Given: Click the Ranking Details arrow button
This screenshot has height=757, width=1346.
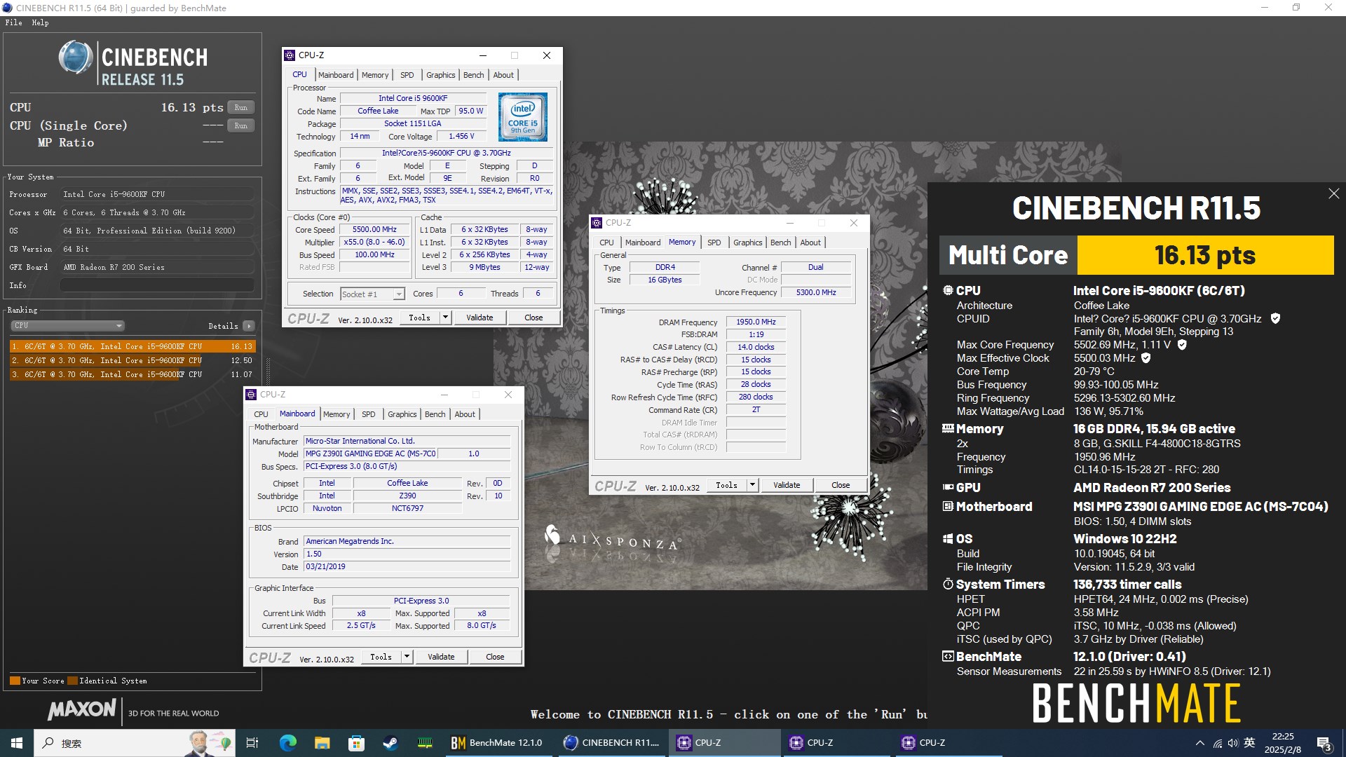Looking at the screenshot, I should pos(249,326).
